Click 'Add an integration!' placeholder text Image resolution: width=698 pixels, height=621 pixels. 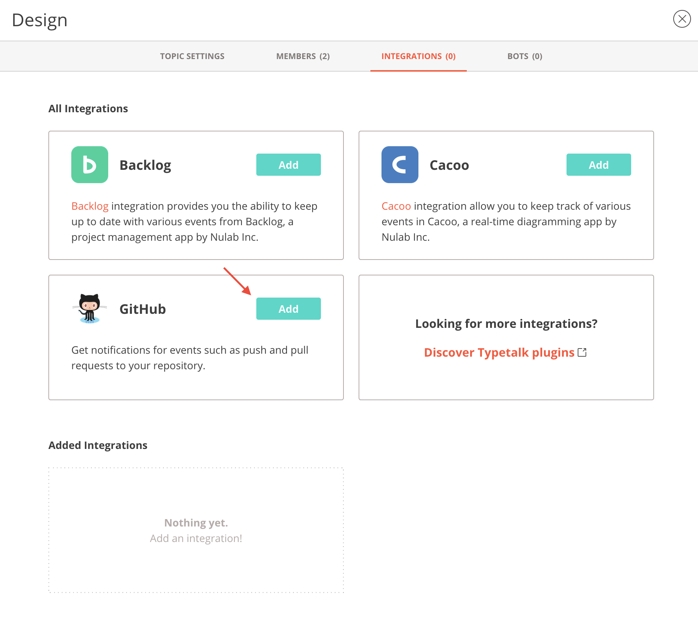coord(196,538)
